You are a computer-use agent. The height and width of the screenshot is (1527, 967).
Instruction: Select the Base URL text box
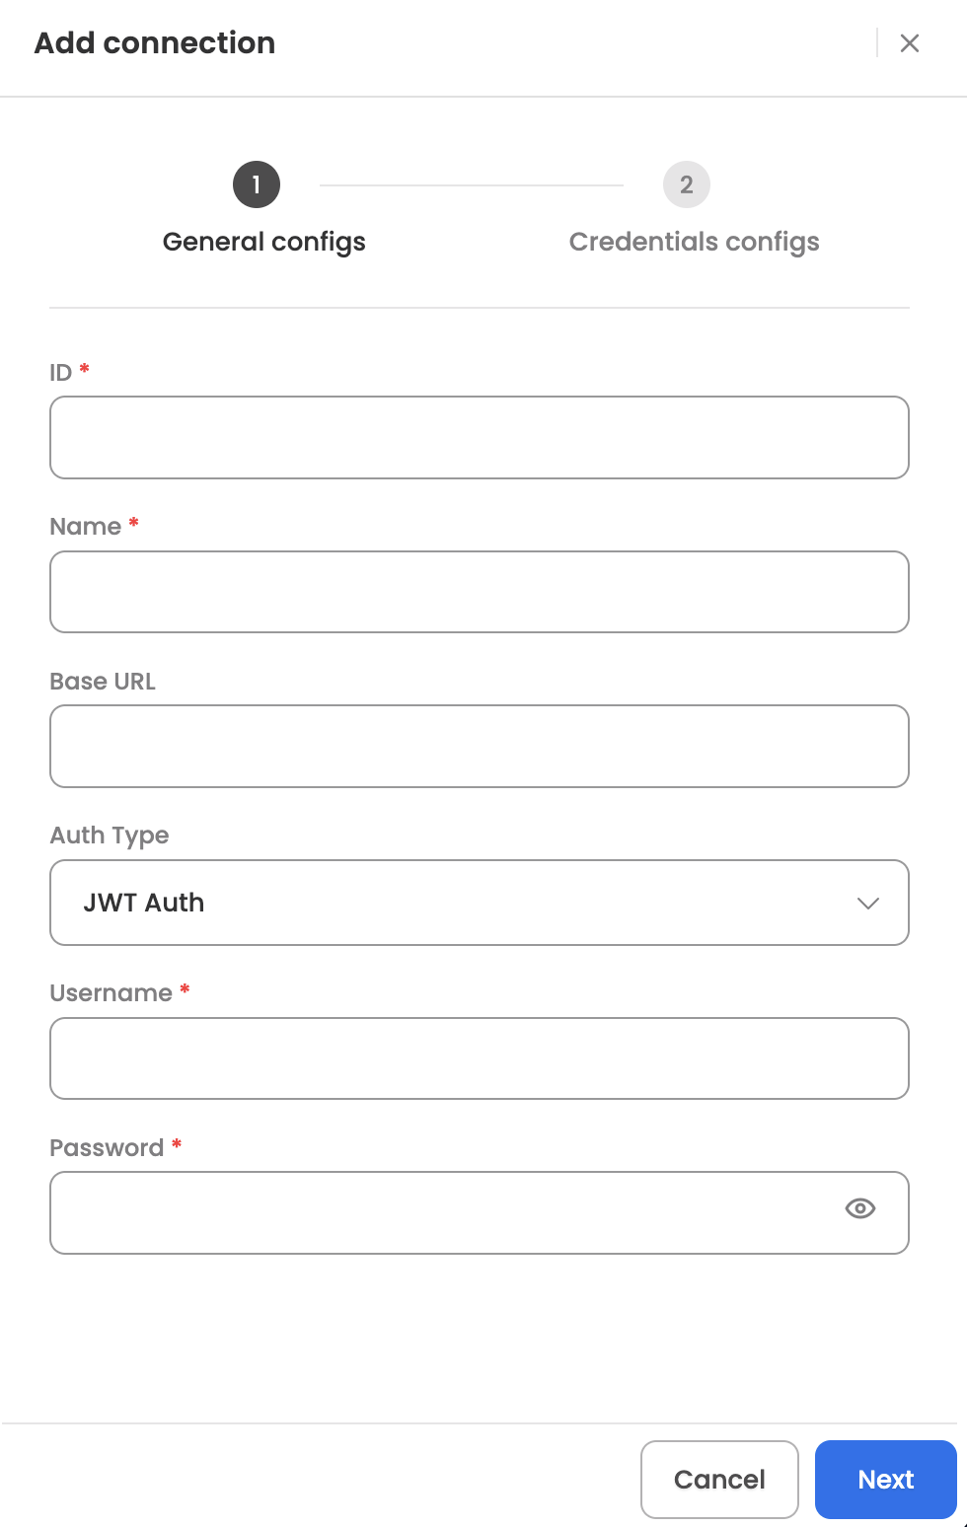[480, 746]
